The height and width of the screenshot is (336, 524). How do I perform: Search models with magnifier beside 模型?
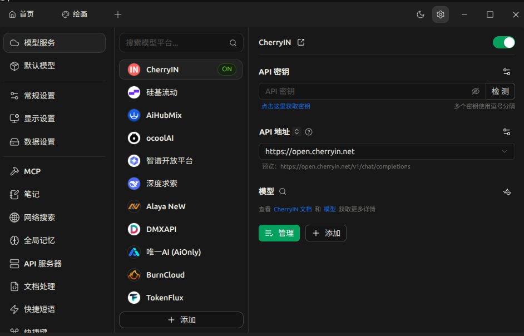[x=283, y=191]
